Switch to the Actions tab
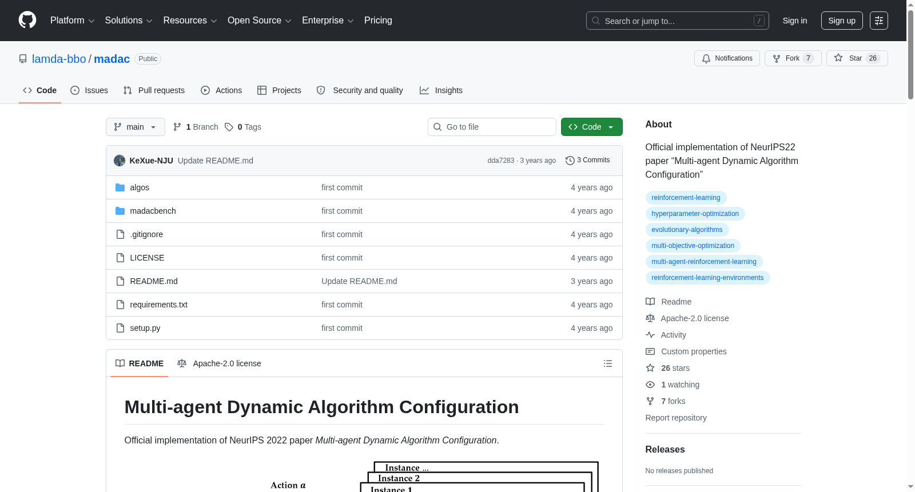This screenshot has width=915, height=492. pos(221,90)
